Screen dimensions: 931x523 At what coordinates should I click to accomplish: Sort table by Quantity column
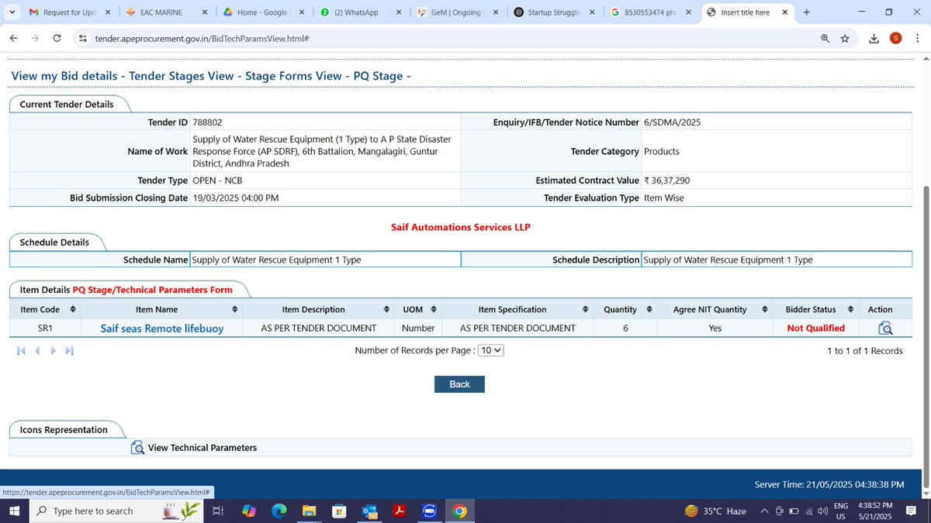(649, 309)
